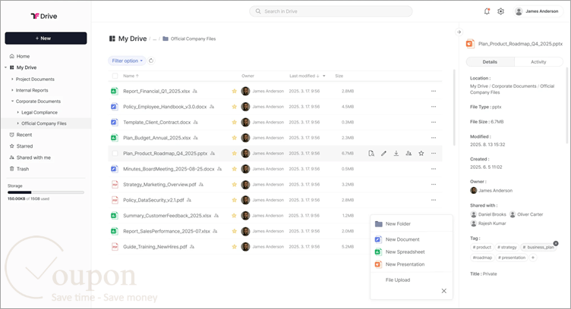
Task: Open more options for Strategy_Marketing_Overview.pdf
Action: coord(434,185)
